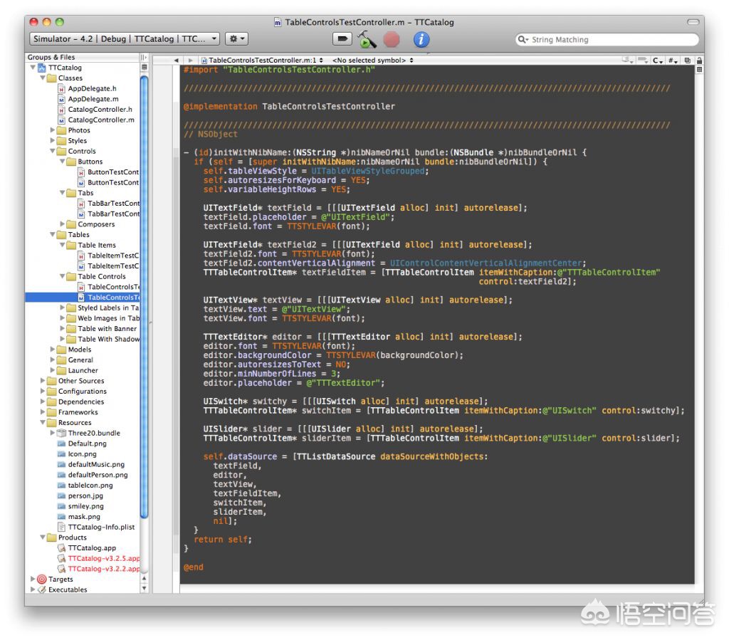Click the red Stop tasks button
This screenshot has width=729, height=640.
[392, 39]
